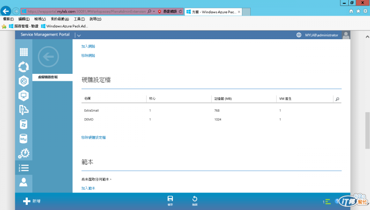Expand Service Management Portal dropdown chevron
370x210 pixels.
79,36
